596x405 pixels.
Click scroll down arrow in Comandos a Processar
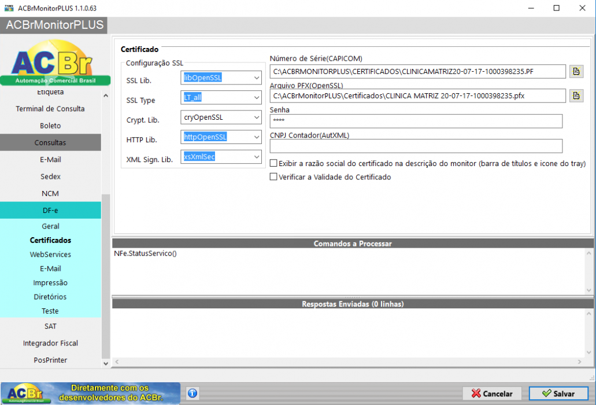coord(589,290)
